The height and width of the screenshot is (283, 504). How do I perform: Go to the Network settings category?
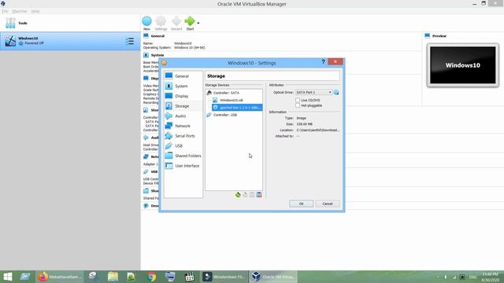(183, 126)
